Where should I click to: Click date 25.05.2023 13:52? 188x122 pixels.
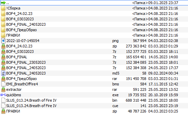click(x=163, y=89)
